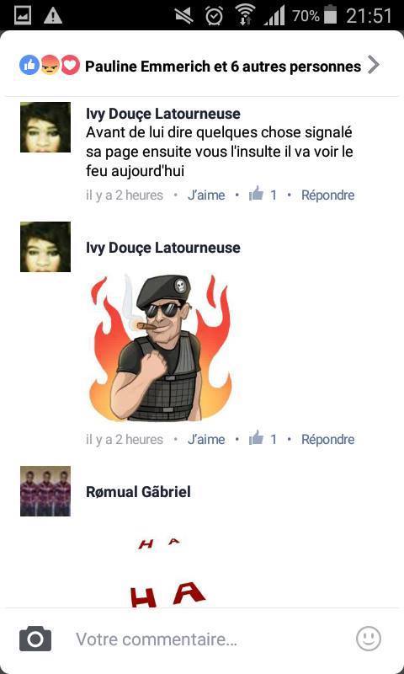
Task: View the like count on Ivy's text comment
Action: [263, 195]
